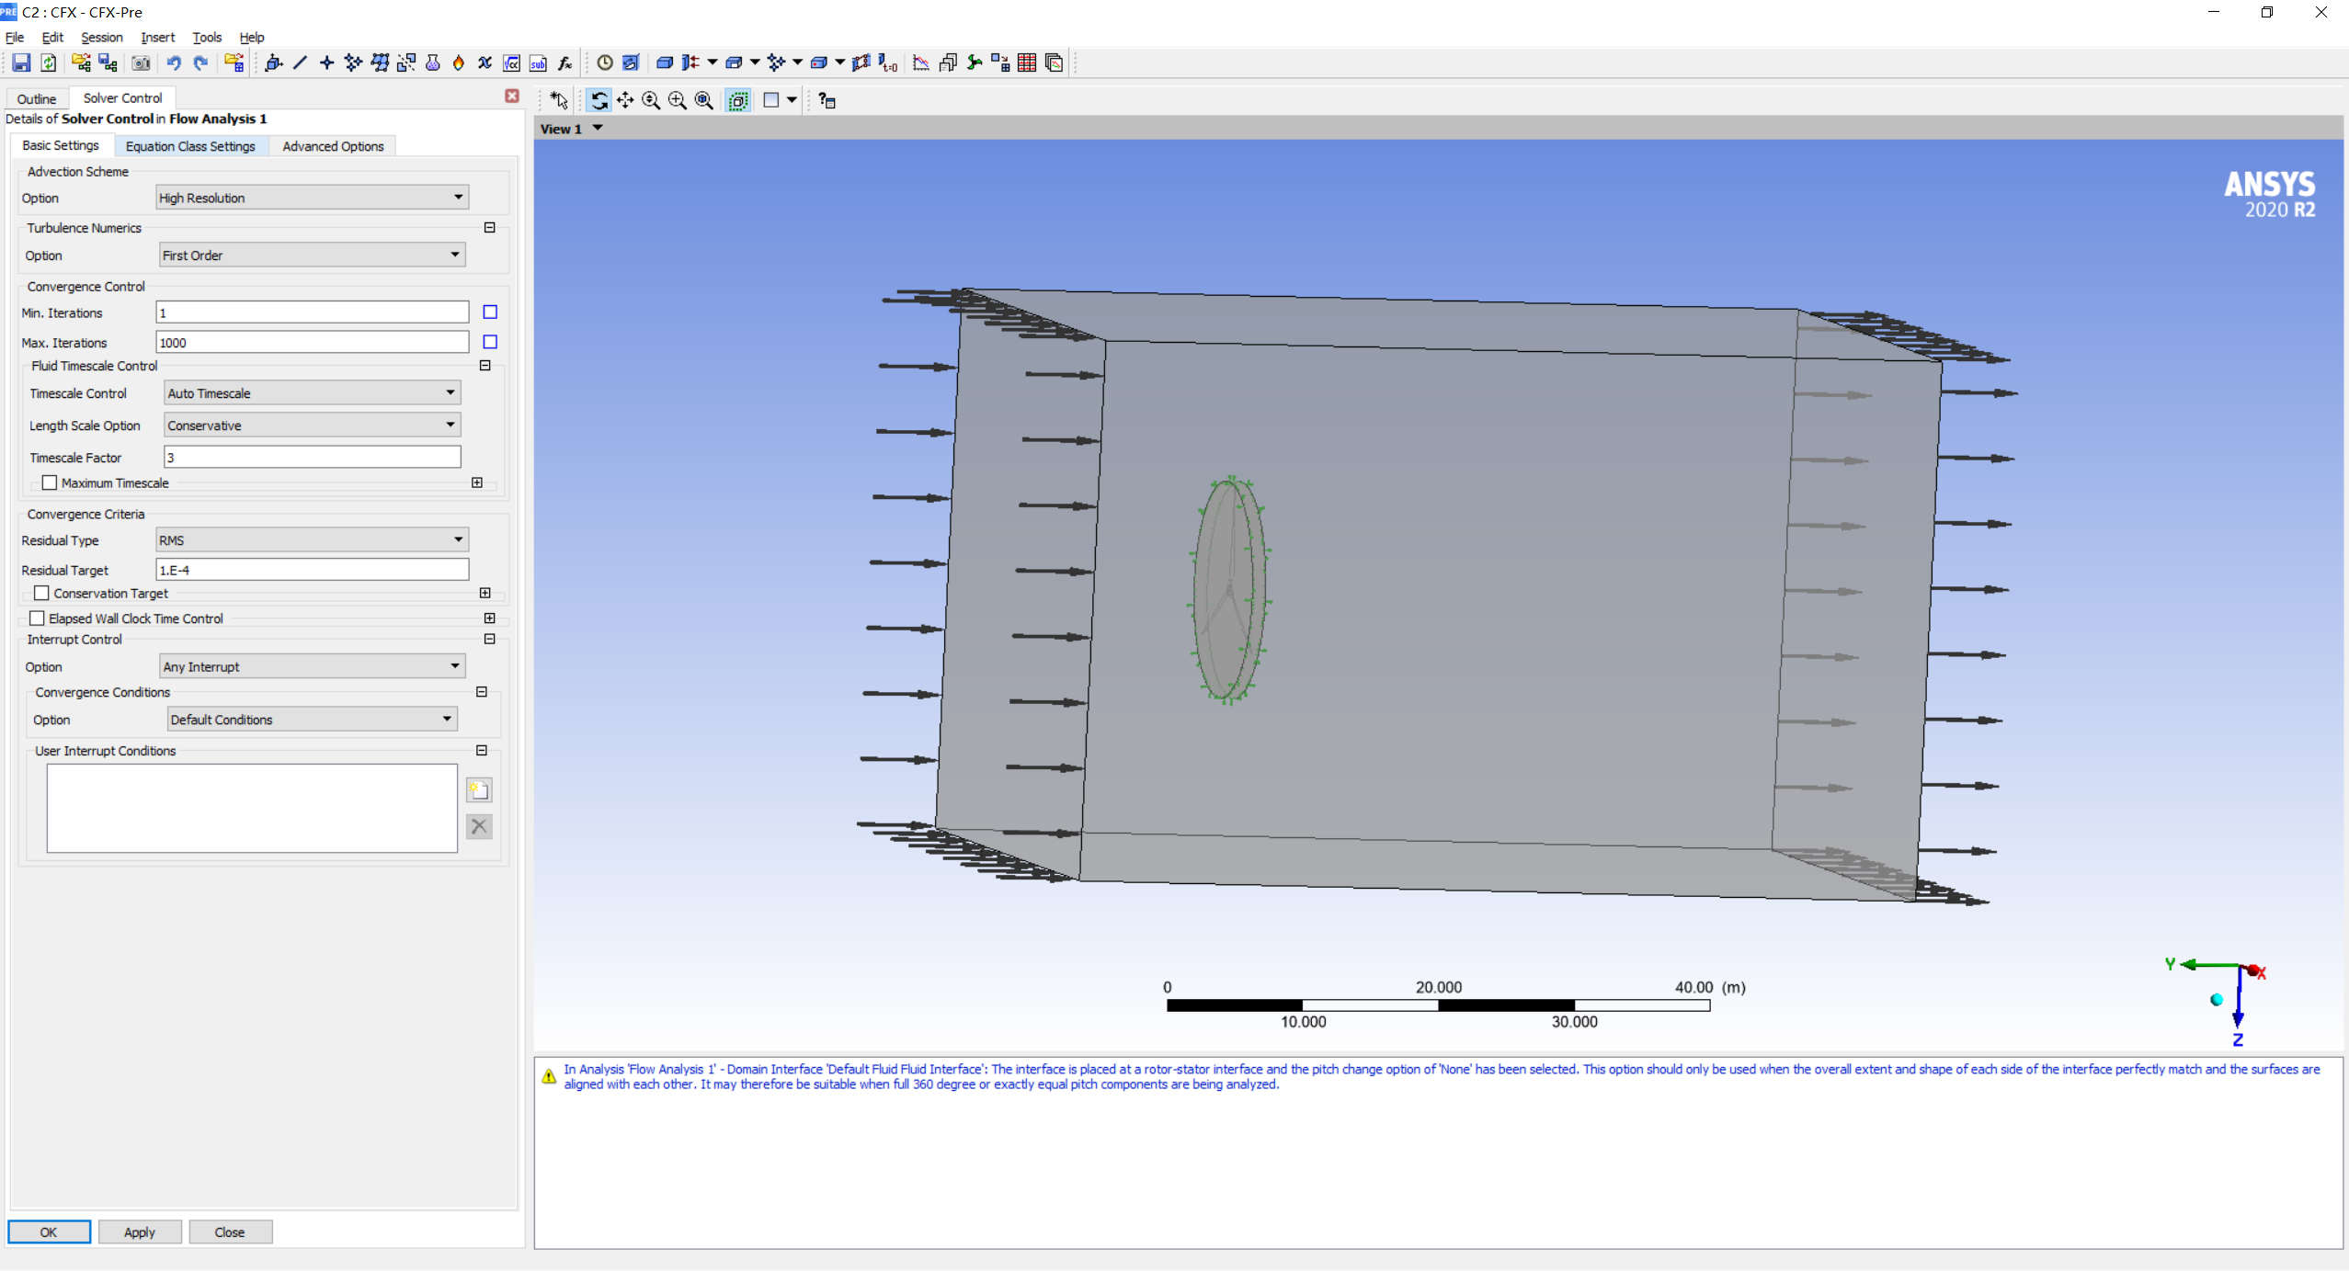
Task: Toggle the highlighted green selection-box icon
Action: coord(738,100)
